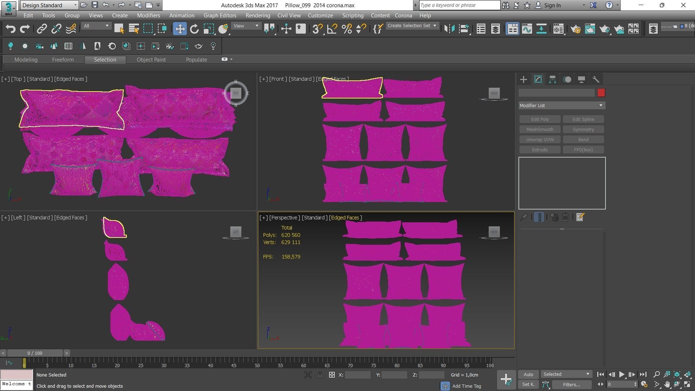This screenshot has width=695, height=391.
Task: Open the Design Standard workspace dropdown
Action: coord(49,5)
